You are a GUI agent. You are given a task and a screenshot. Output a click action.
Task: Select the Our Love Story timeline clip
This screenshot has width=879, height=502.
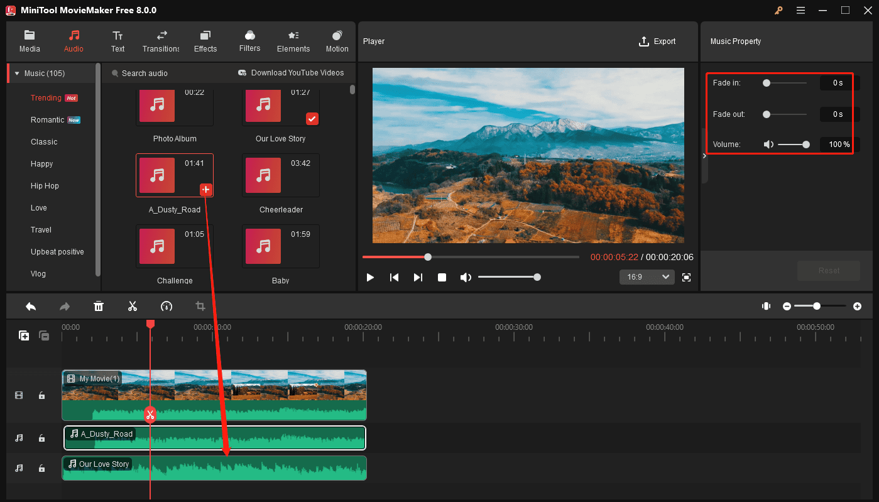[214, 468]
